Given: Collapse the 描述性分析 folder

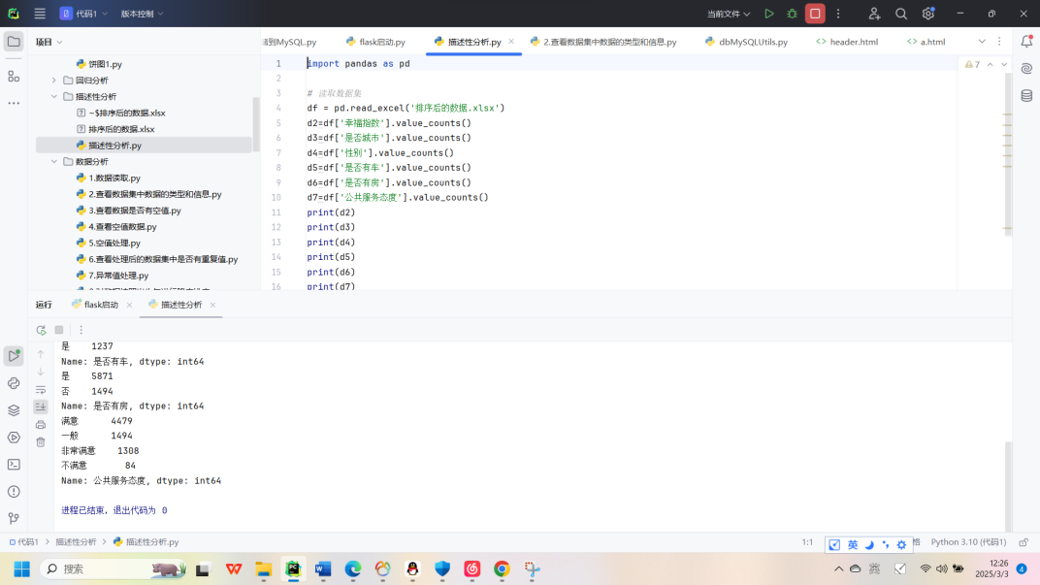Looking at the screenshot, I should tap(54, 97).
